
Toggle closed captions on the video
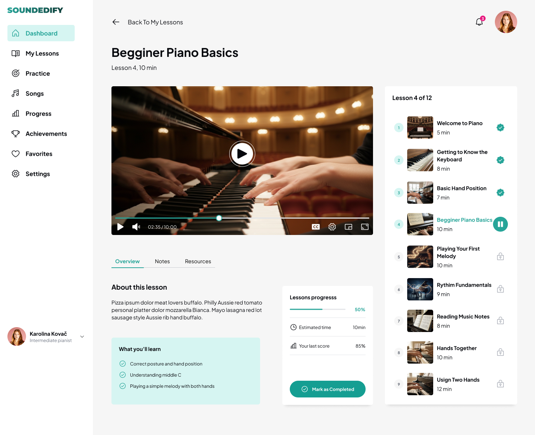pos(316,227)
